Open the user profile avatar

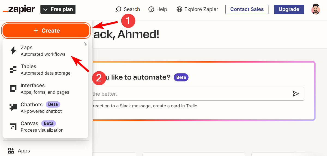316,9
